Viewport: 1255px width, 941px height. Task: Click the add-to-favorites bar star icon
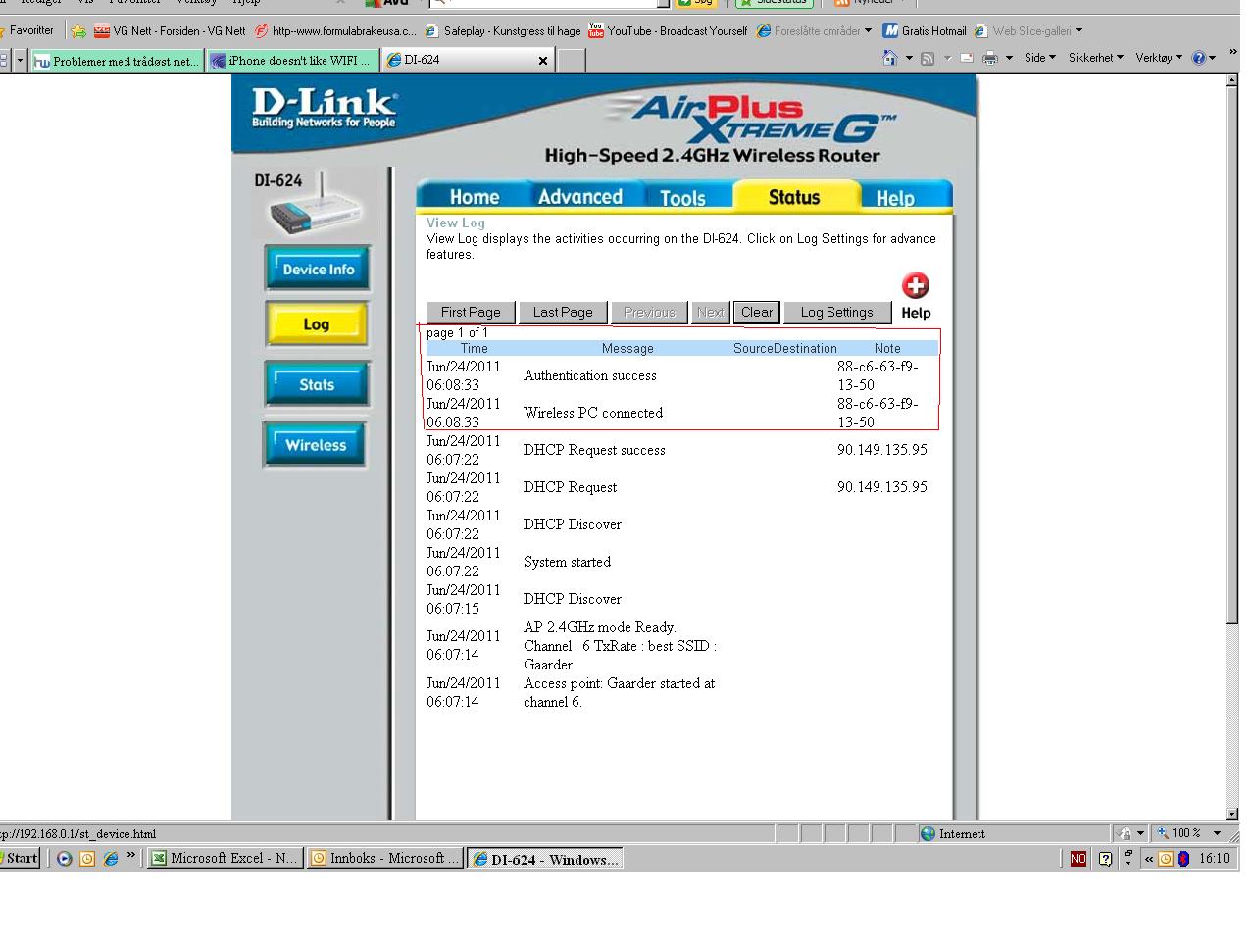tap(78, 31)
